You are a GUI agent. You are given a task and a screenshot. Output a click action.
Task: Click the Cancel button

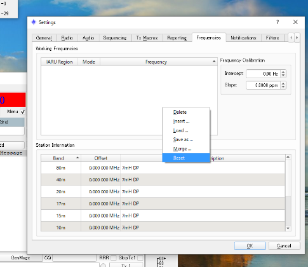tap(284, 246)
